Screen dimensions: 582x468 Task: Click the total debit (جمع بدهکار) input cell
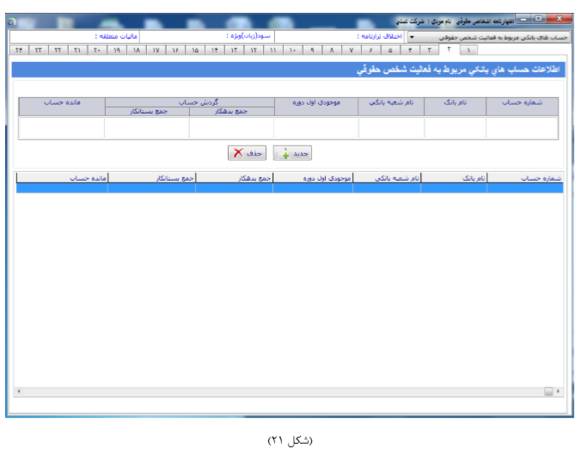(x=232, y=127)
